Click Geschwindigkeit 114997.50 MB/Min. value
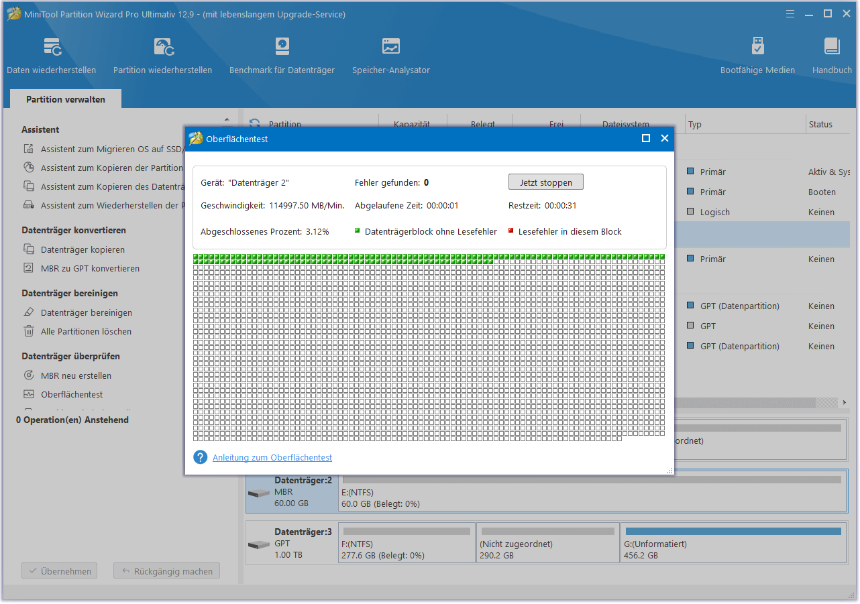Screen dimensions: 860x604 307,206
